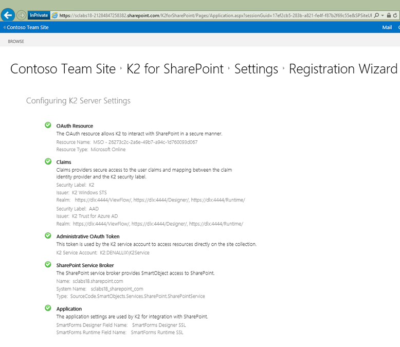
Task: Click the green check icon beside Claims
Action: [48, 161]
